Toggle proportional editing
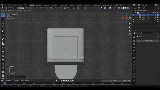The height and width of the screenshot is (90, 160). tap(84, 8)
